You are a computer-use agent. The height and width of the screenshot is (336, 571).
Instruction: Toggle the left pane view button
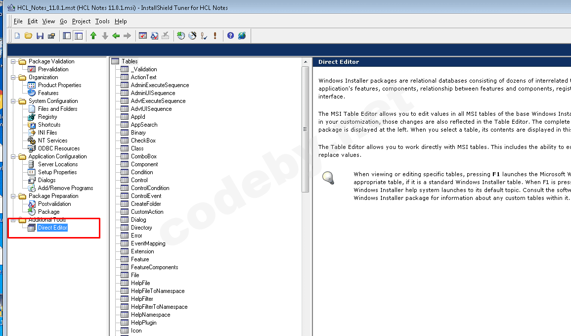tap(67, 36)
